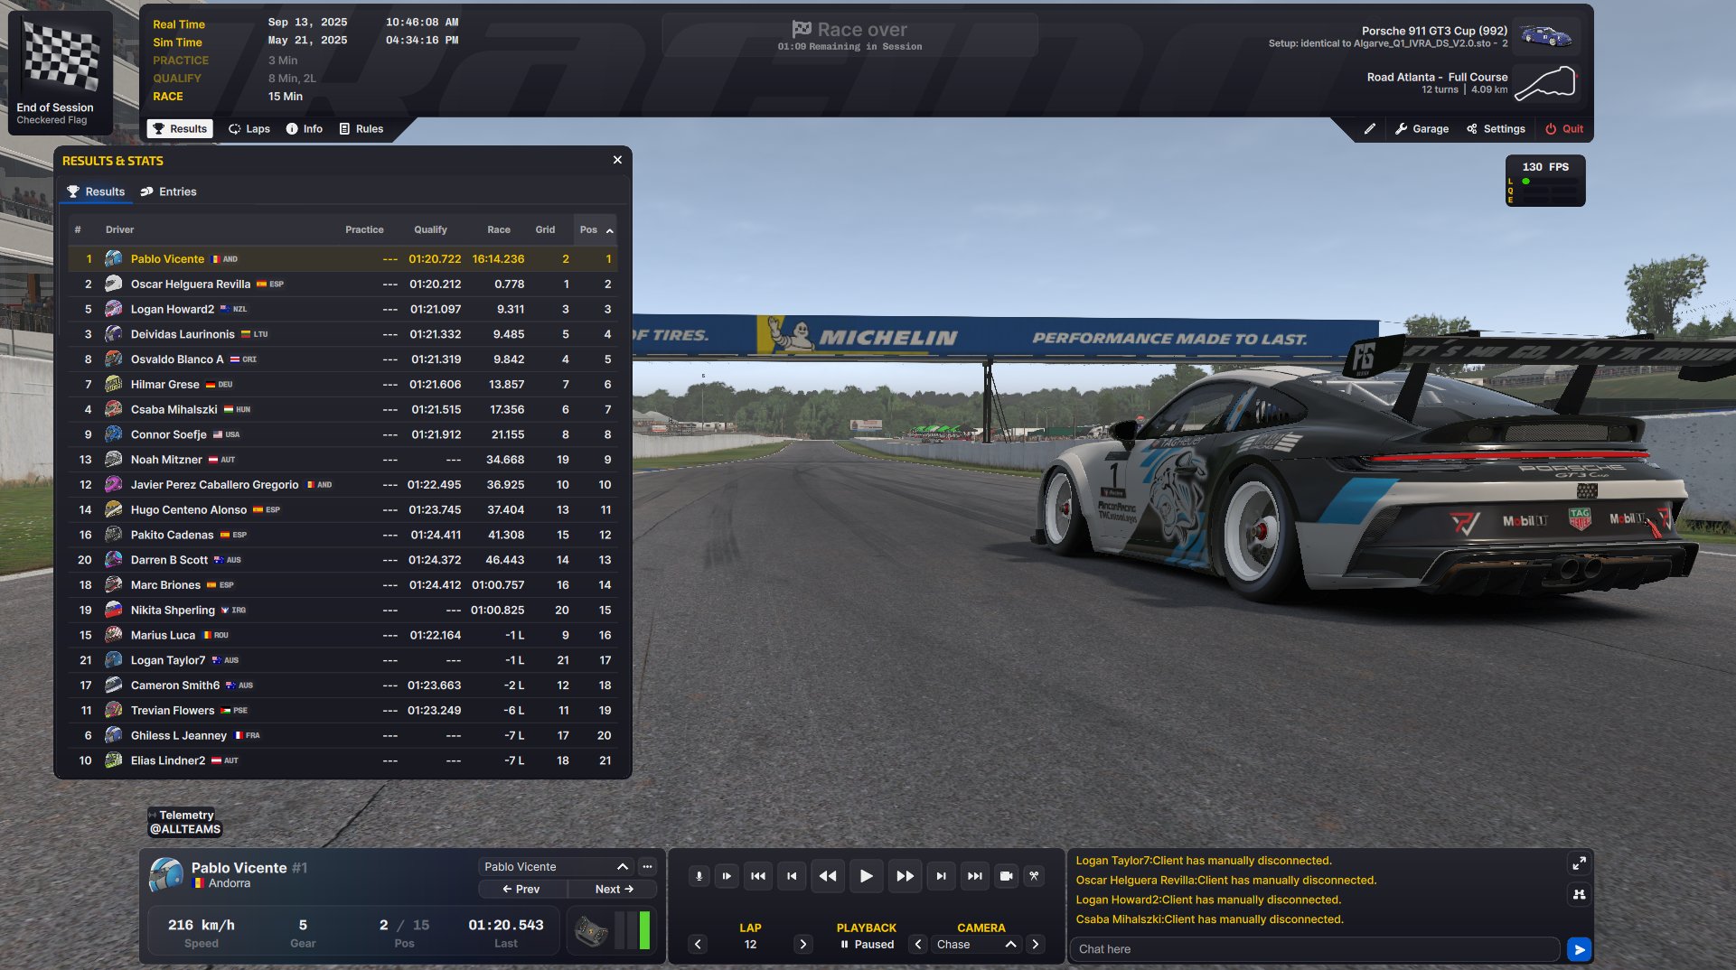
Task: Send the chat message
Action: tap(1579, 949)
